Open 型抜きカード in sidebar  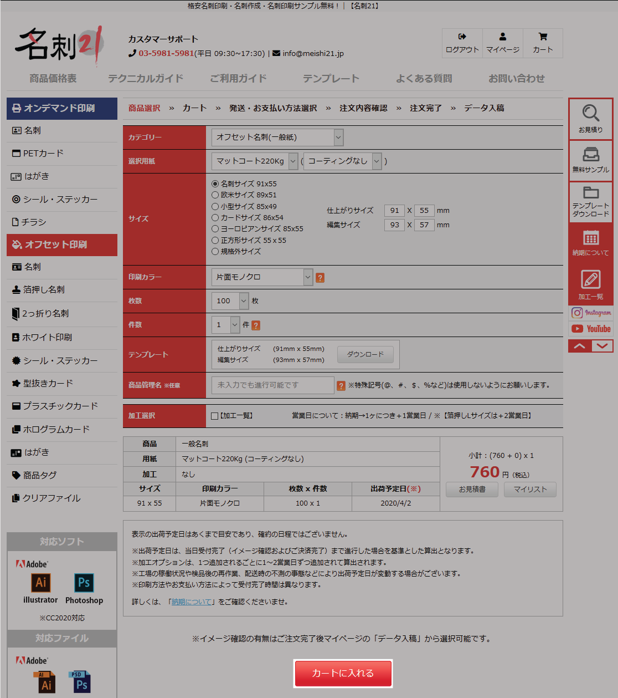tap(62, 383)
